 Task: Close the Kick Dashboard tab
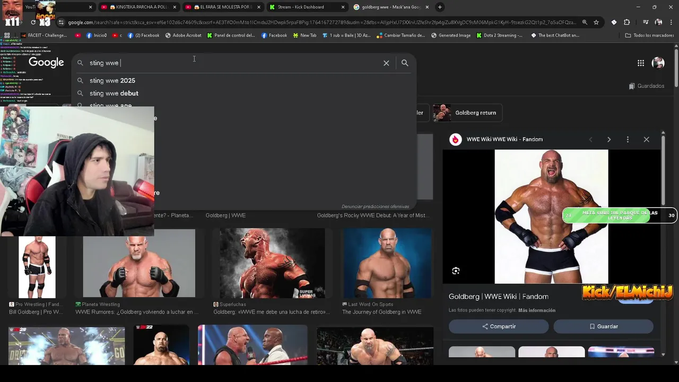point(343,7)
